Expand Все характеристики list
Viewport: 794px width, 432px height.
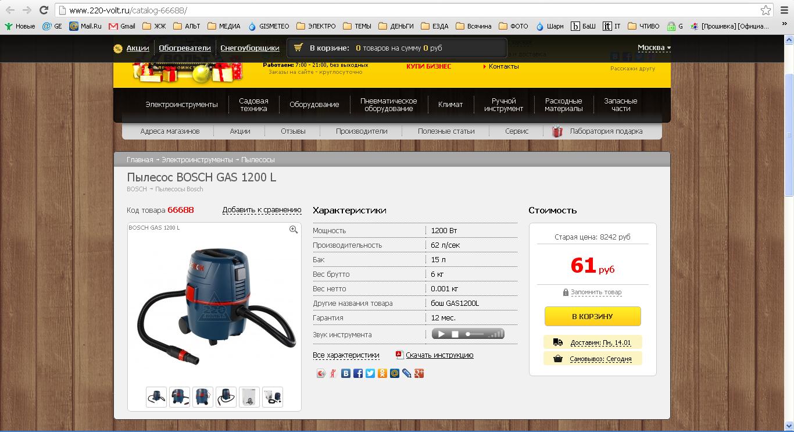(x=346, y=355)
